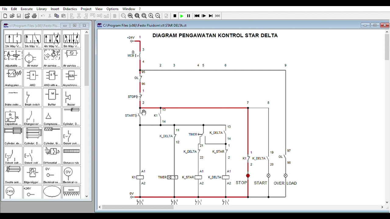This screenshot has height=219, width=390.
Task: Click the diagram horizontal scrollbar right arrow
Action: [382, 207]
